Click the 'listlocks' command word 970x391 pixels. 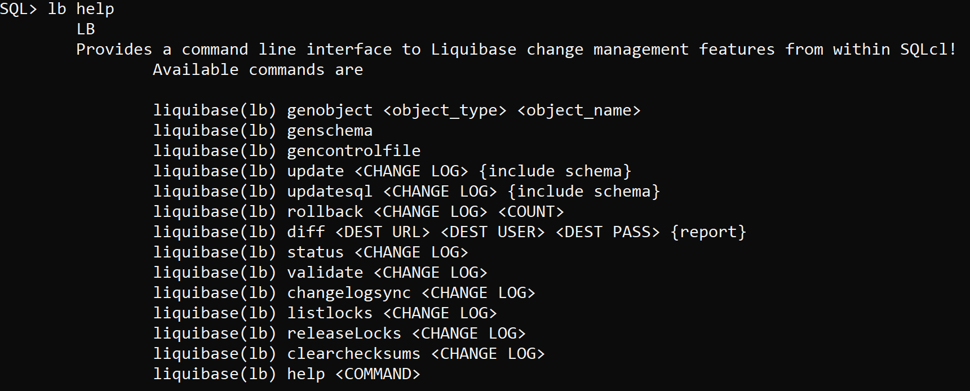330,313
